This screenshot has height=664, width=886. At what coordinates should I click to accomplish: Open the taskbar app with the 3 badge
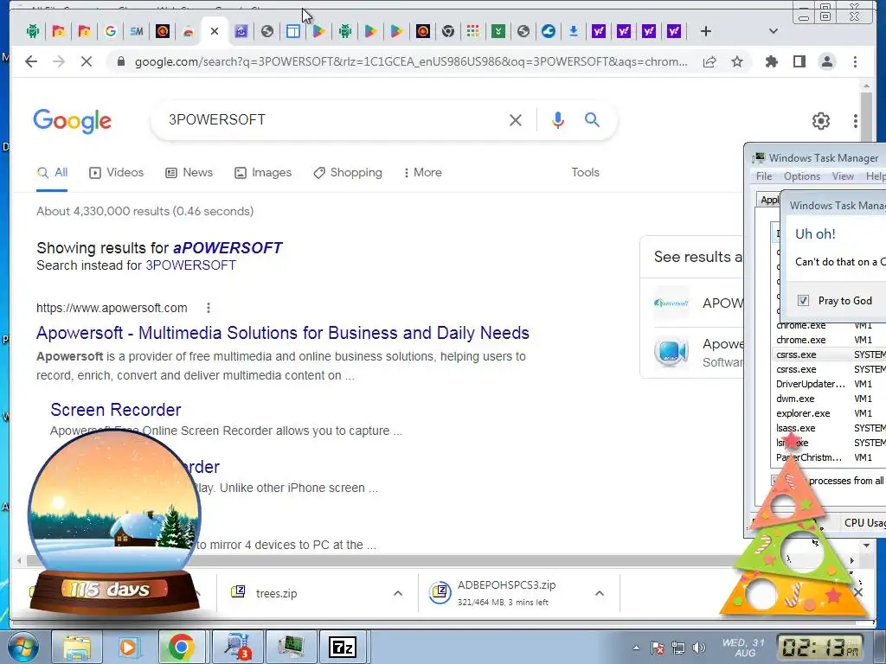[237, 647]
